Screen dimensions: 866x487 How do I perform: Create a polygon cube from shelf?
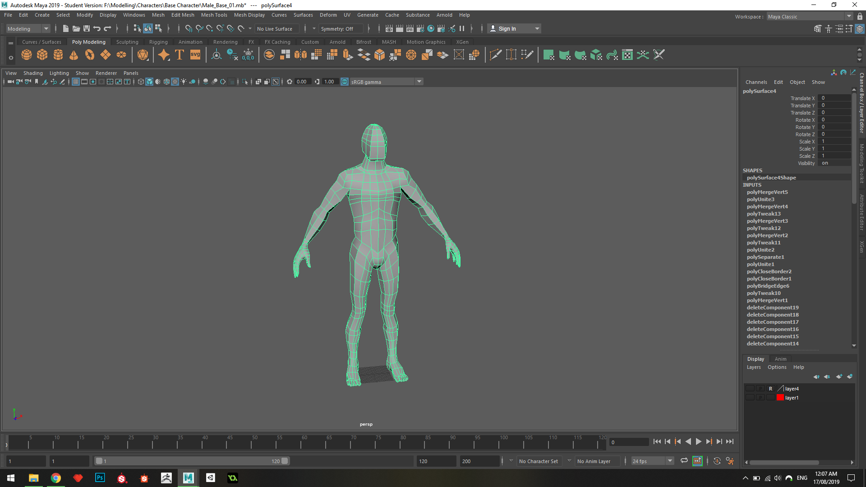pos(42,55)
